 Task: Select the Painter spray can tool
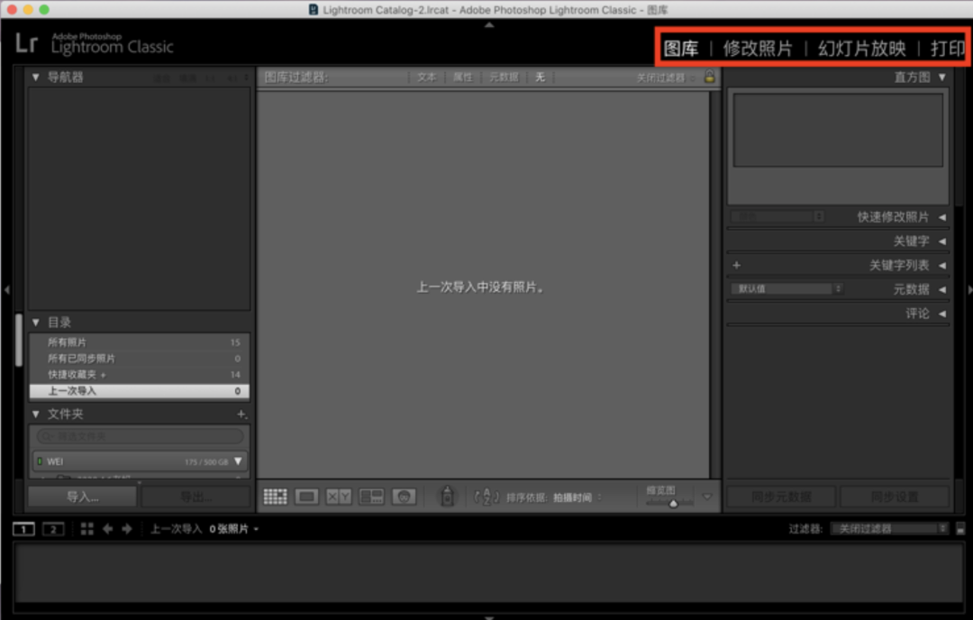446,497
